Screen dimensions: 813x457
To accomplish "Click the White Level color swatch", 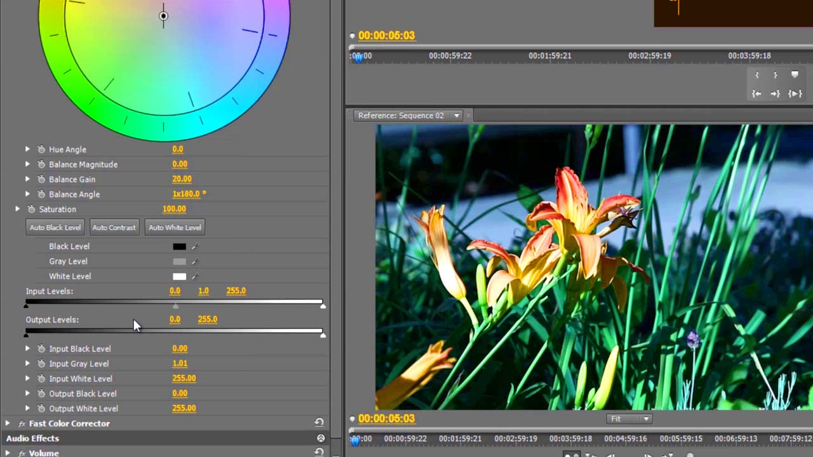I will coord(179,276).
